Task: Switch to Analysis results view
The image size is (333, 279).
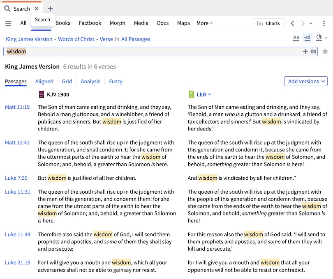Action: (x=90, y=81)
